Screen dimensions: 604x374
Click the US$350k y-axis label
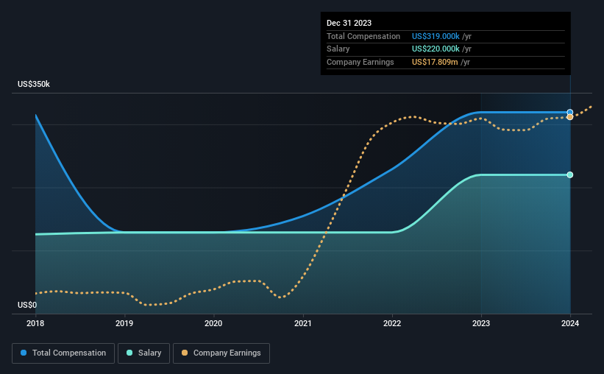coord(34,84)
